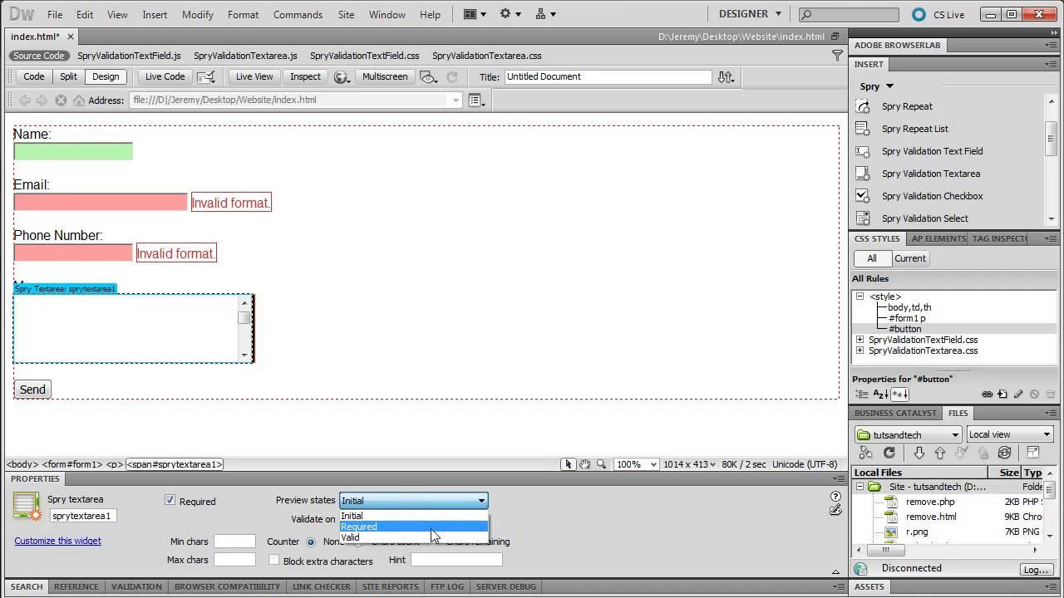Select the #form1 p rule

[x=906, y=318]
